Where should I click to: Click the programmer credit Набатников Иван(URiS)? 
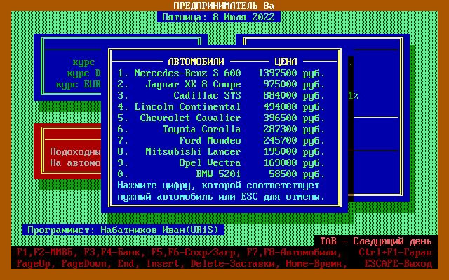tap(159, 230)
